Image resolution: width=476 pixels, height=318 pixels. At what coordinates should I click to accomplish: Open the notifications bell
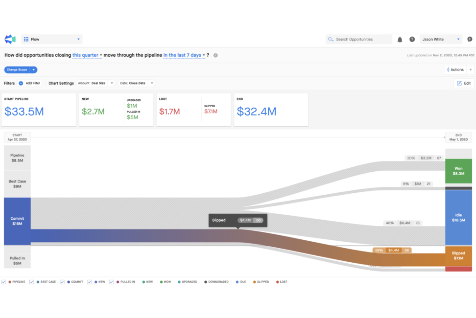point(399,39)
